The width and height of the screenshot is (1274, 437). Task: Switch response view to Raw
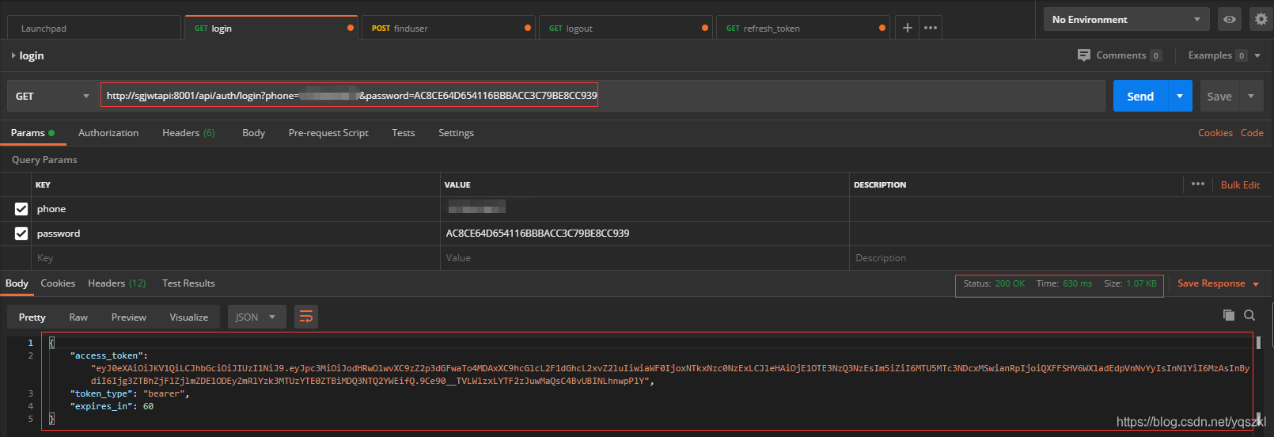(78, 317)
